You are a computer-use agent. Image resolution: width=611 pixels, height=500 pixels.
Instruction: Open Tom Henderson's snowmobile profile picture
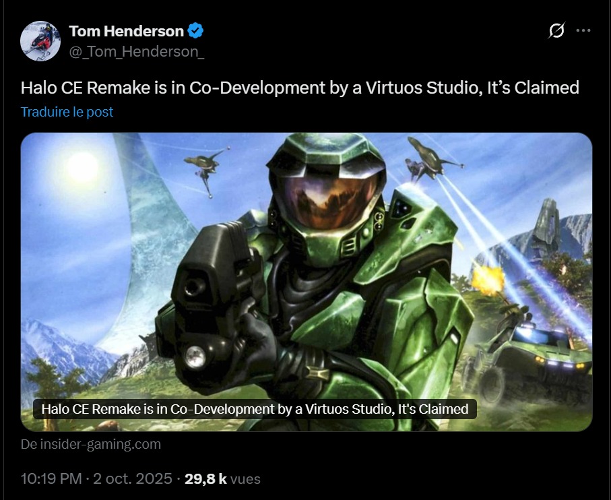coord(40,41)
